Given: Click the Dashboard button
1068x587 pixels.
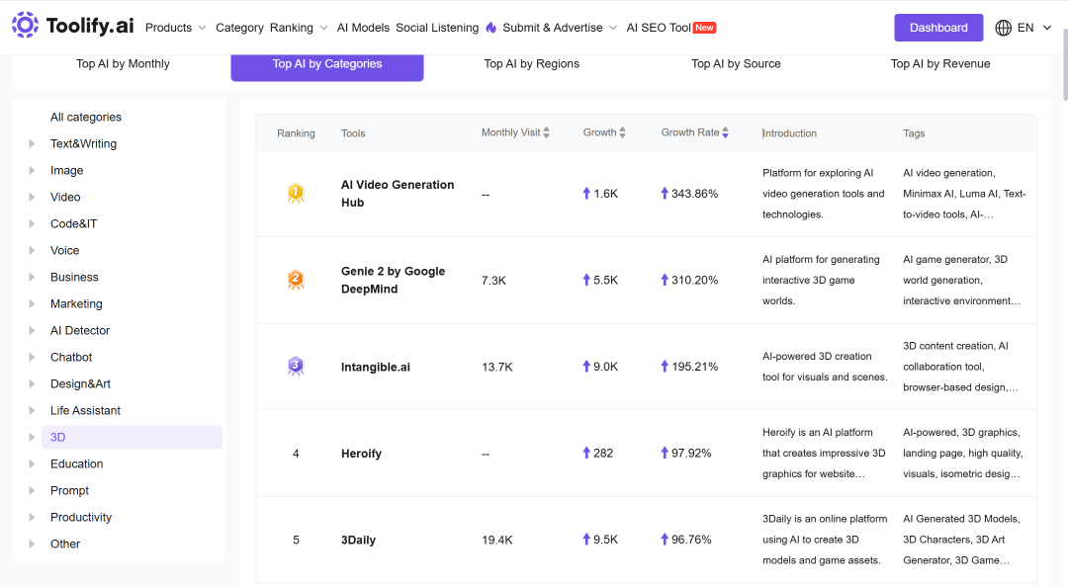Looking at the screenshot, I should [x=938, y=28].
